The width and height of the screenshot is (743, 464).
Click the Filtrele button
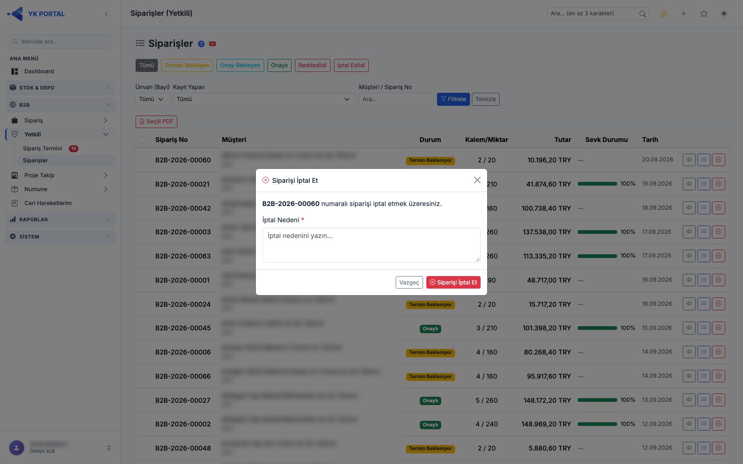pos(453,99)
